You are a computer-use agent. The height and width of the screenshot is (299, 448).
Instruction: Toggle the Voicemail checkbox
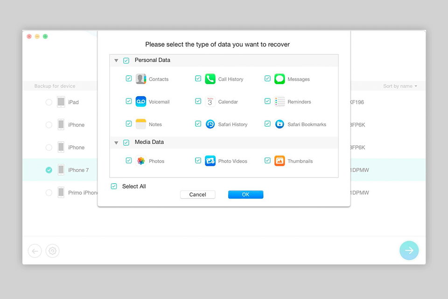pyautogui.click(x=129, y=101)
